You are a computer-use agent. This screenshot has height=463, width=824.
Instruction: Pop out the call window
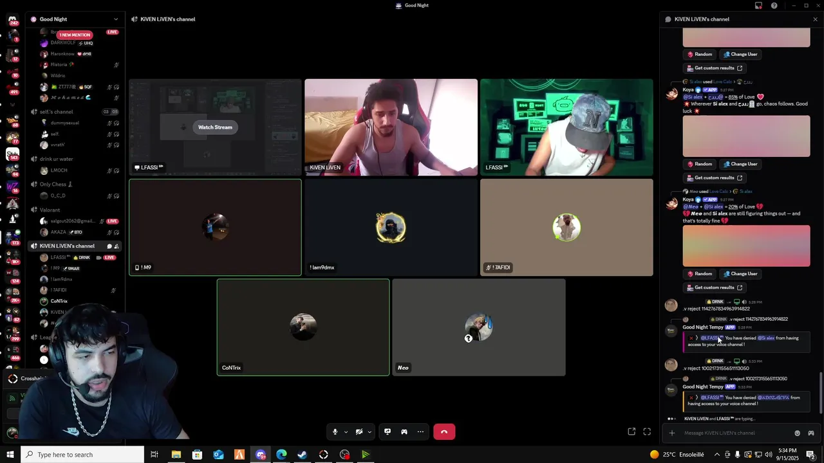click(x=632, y=431)
